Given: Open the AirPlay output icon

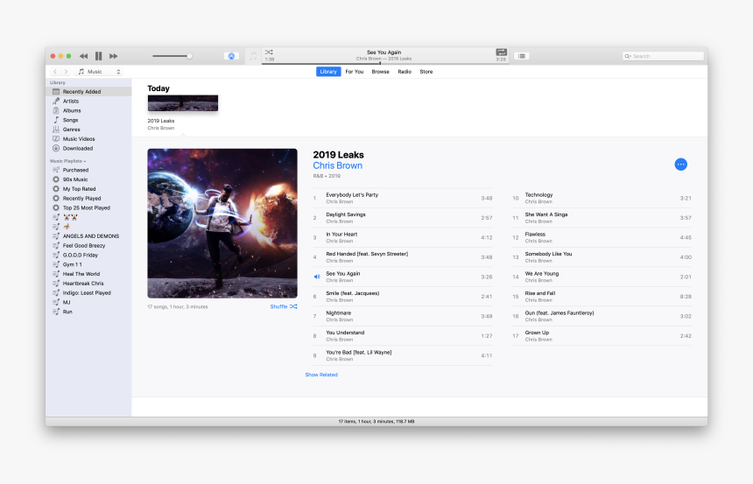Looking at the screenshot, I should tap(231, 56).
